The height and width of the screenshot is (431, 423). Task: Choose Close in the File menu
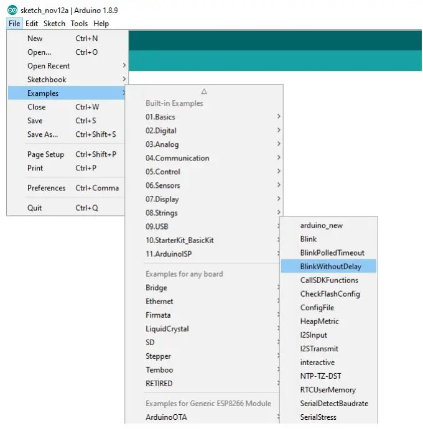click(67, 107)
